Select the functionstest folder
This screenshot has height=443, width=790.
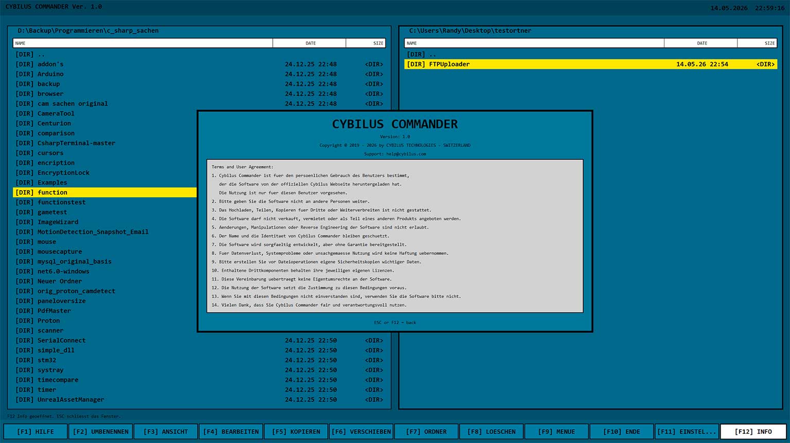coord(105,202)
